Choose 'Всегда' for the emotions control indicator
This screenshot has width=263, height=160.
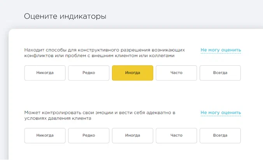[x=220, y=136]
